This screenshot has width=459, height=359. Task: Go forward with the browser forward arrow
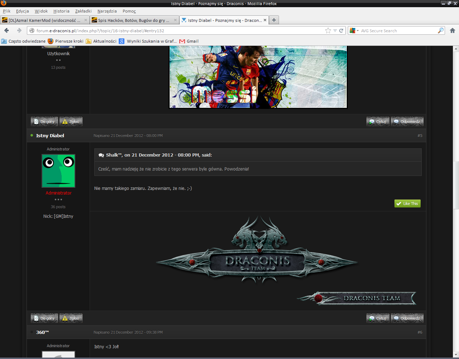point(19,30)
